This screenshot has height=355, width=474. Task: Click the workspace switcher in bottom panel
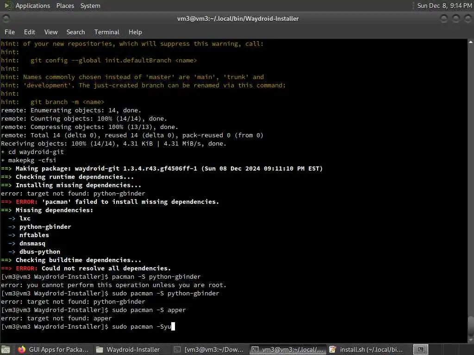point(420,349)
